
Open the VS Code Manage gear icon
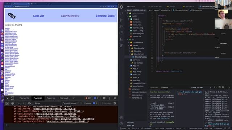tap(121, 123)
